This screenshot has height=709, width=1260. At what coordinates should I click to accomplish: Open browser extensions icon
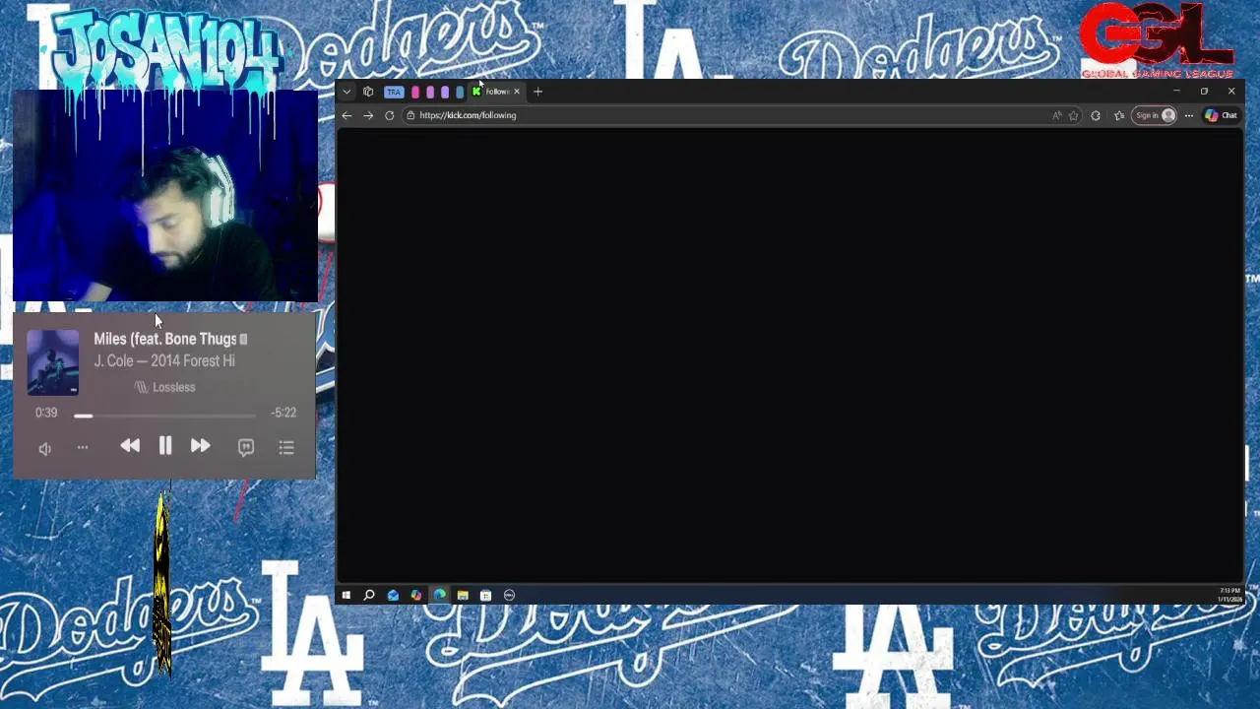coord(1096,115)
